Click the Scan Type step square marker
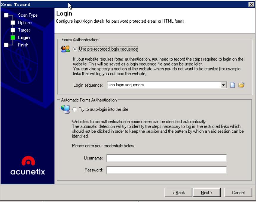256x202 pixels. tap(6, 15)
